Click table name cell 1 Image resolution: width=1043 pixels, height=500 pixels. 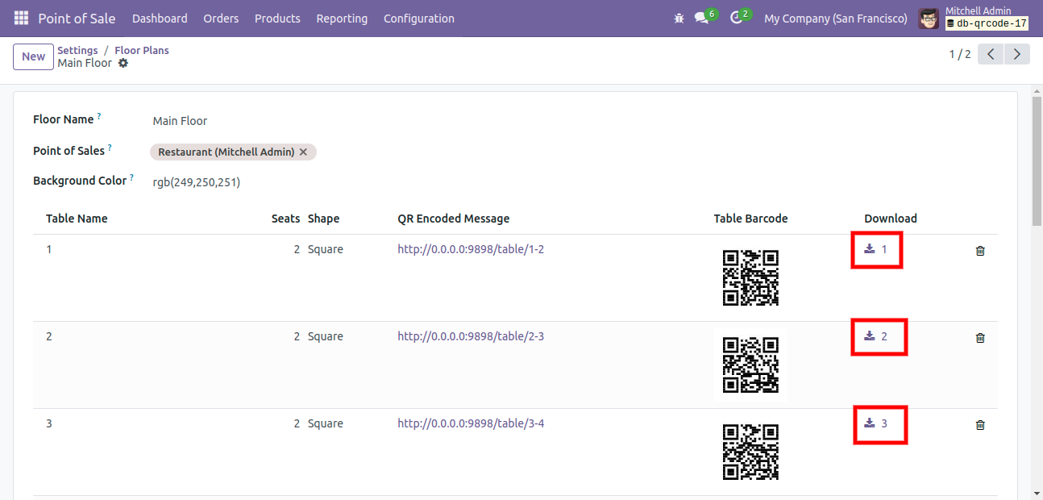[49, 249]
